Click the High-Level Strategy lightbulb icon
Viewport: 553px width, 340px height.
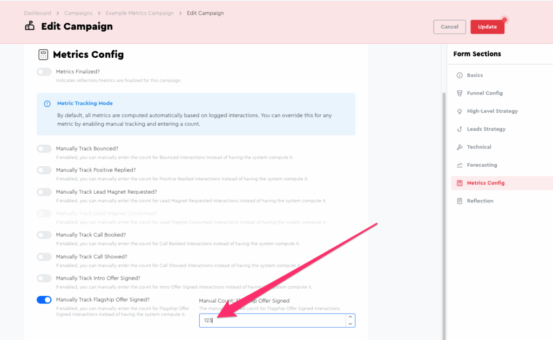point(460,111)
